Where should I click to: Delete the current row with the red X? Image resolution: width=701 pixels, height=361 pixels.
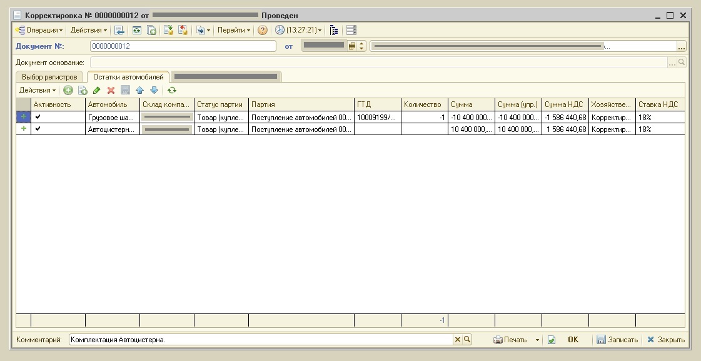coord(111,90)
